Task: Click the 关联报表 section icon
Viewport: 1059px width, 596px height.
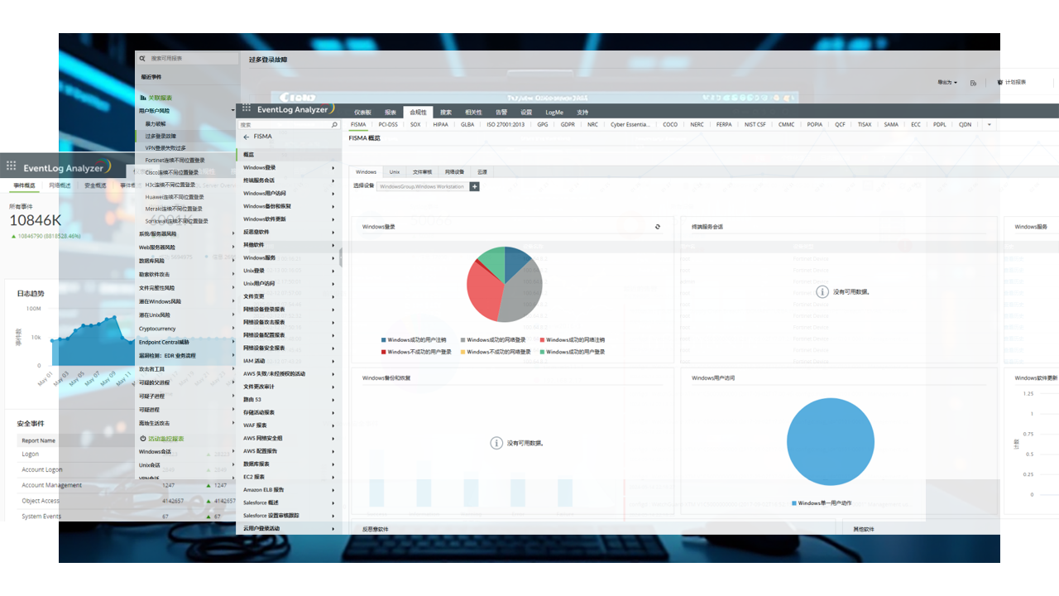Action: pyautogui.click(x=143, y=98)
